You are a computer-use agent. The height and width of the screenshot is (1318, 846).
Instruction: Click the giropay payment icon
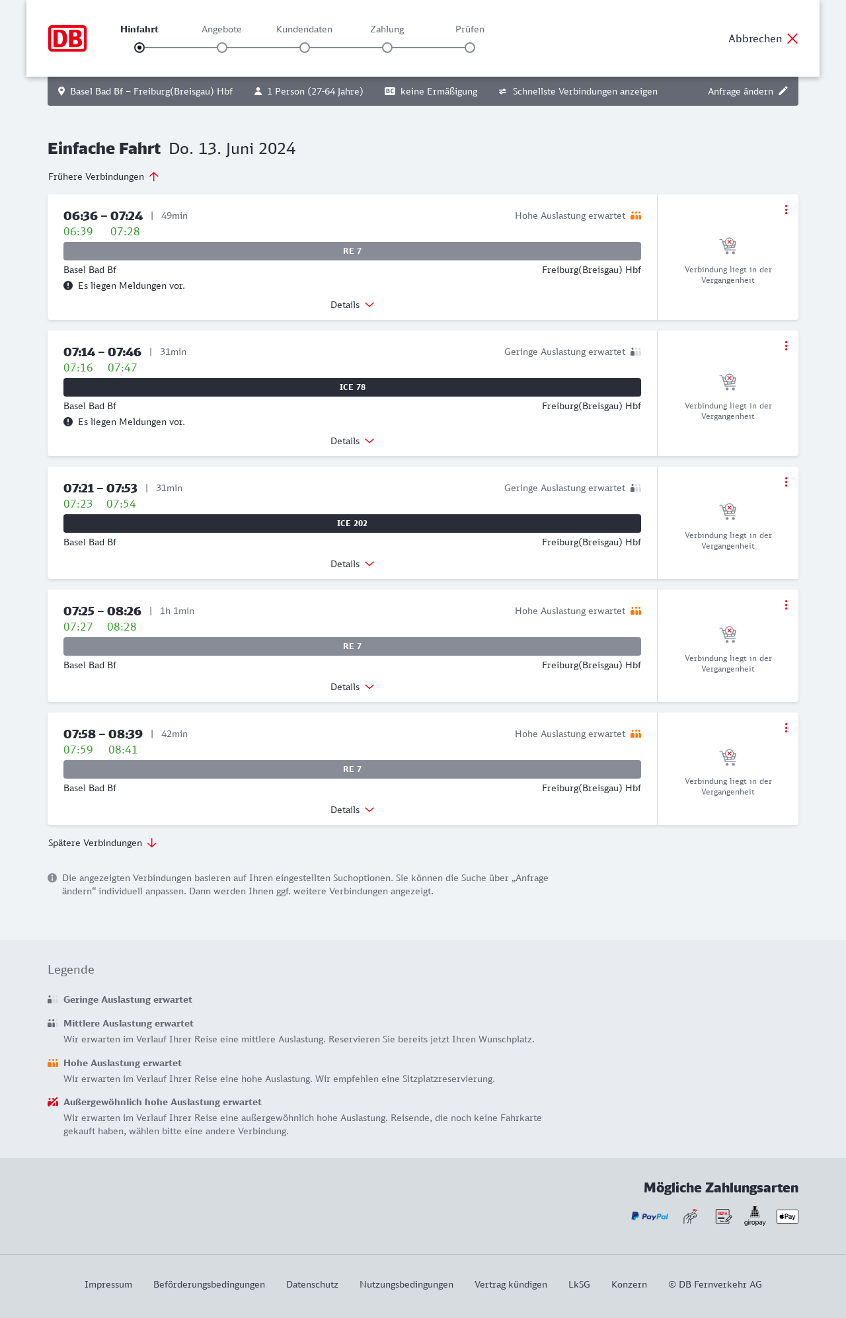point(755,1216)
